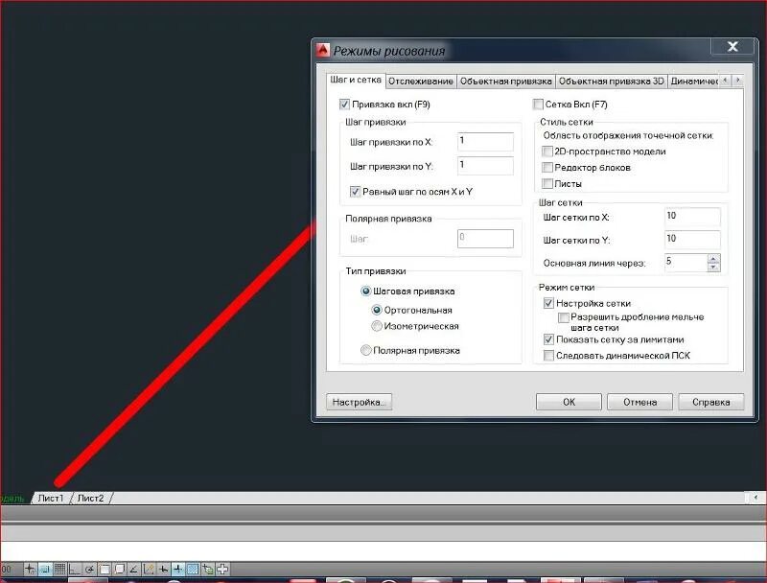Image resolution: width=767 pixels, height=583 pixels.
Task: Increase Основная линия через value
Action: 713,259
